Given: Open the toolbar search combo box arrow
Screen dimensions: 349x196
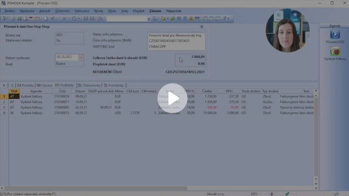Looking at the screenshot, I should 149,19.
